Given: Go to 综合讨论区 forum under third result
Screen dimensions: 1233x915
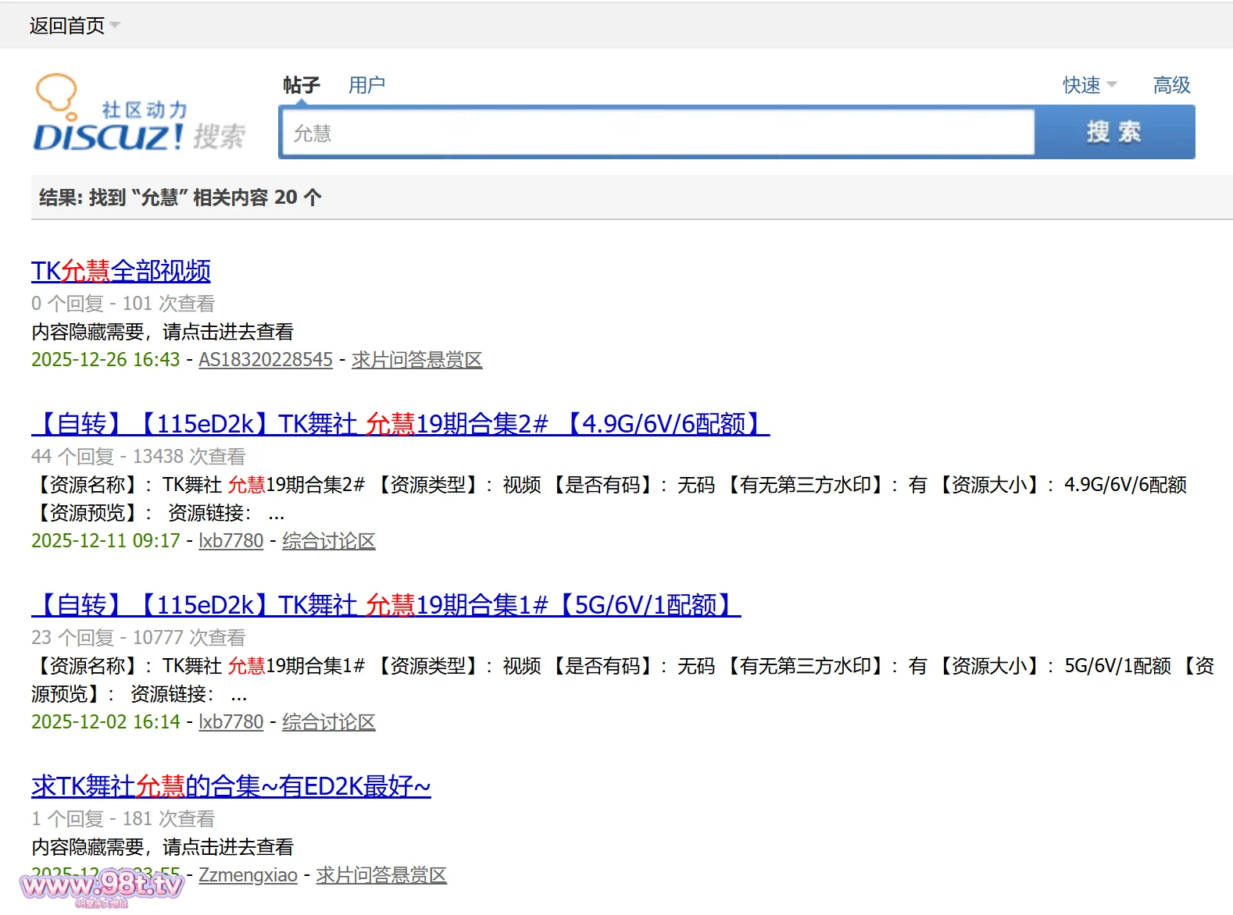Looking at the screenshot, I should click(x=328, y=722).
